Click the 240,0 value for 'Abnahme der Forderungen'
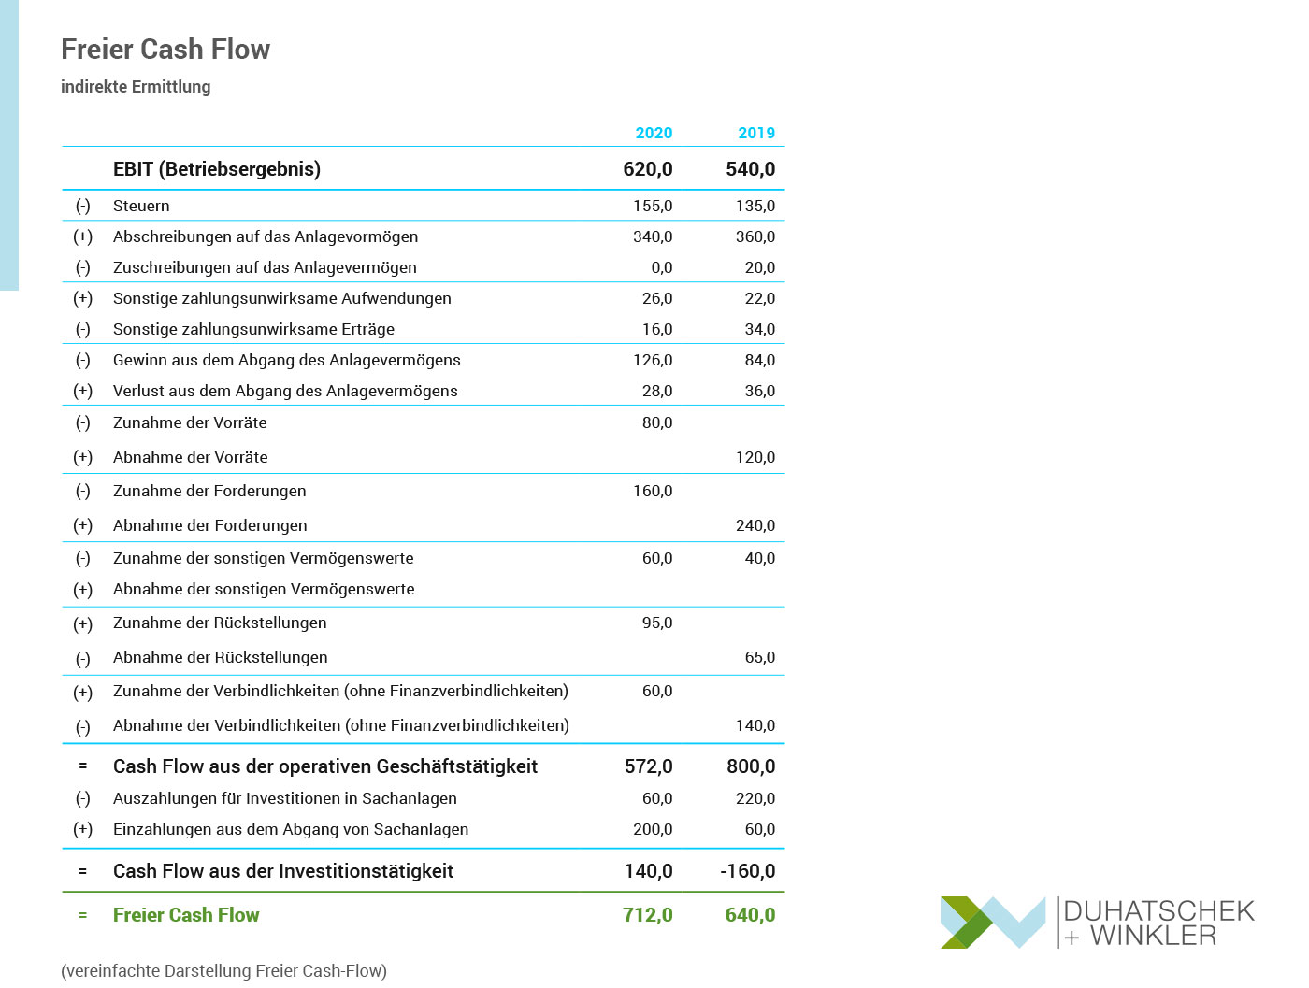The height and width of the screenshot is (988, 1309). pyautogui.click(x=755, y=525)
